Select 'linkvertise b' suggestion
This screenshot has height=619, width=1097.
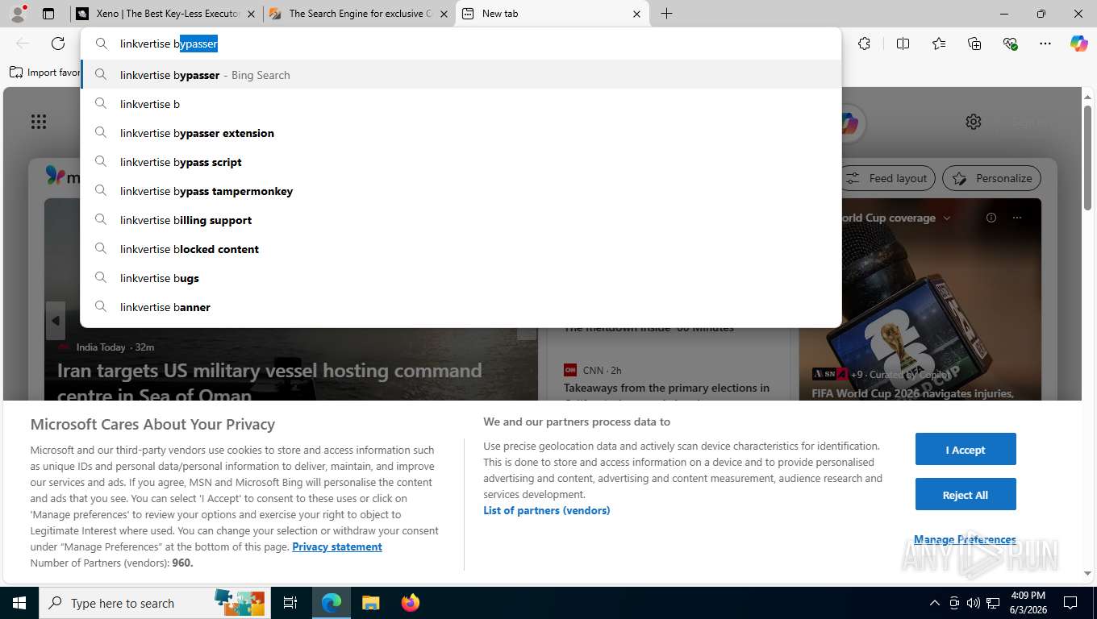coord(461,104)
